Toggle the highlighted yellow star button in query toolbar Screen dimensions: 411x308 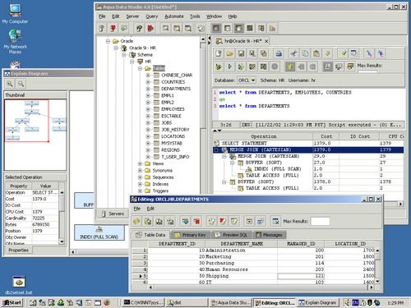290,67
